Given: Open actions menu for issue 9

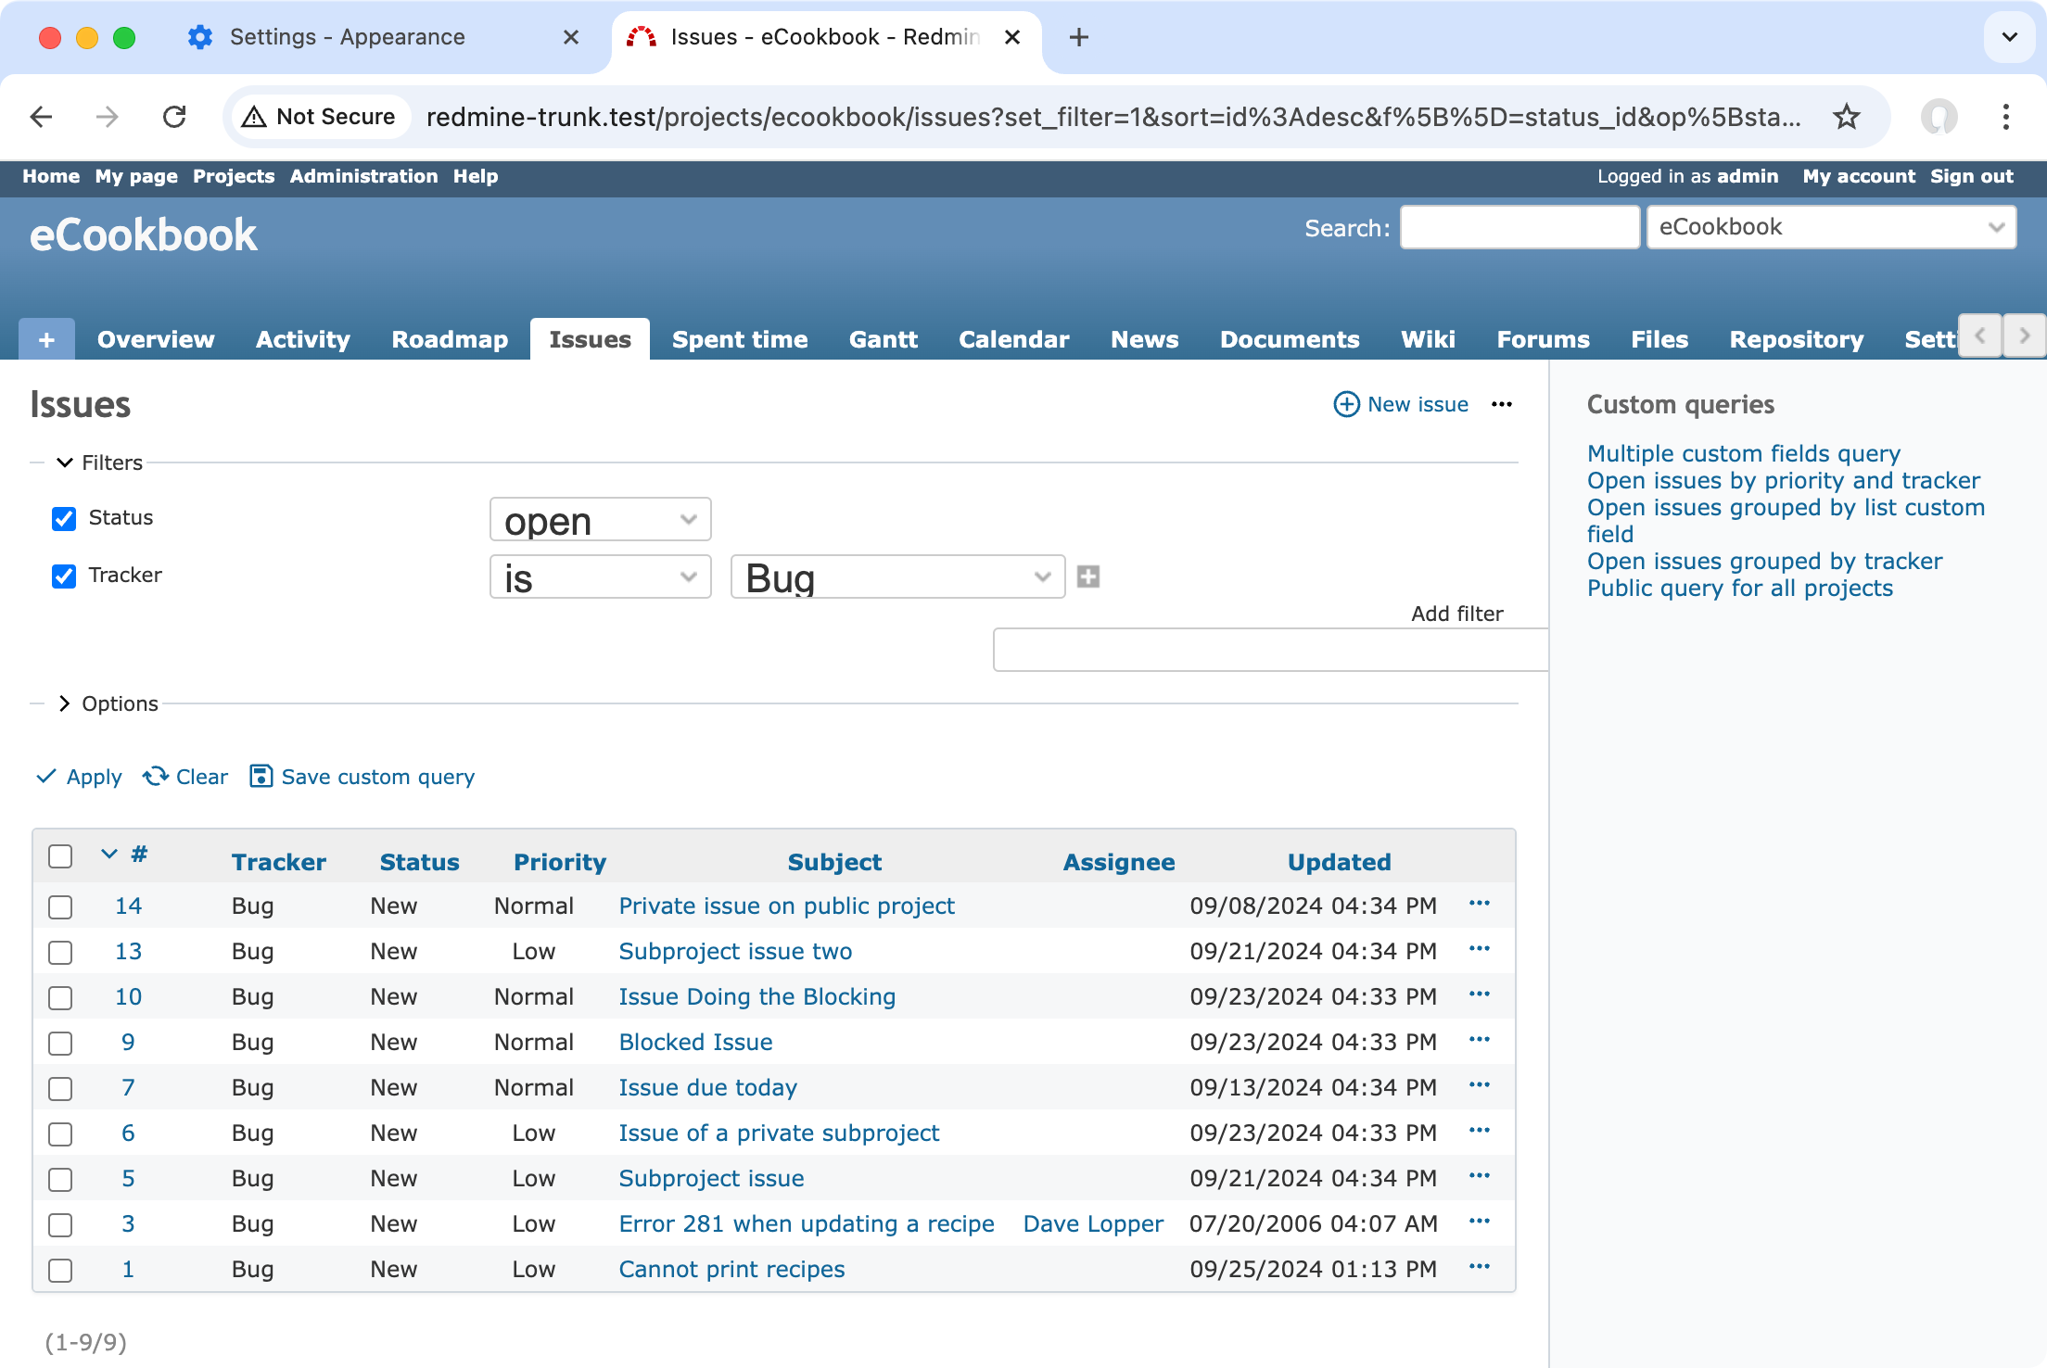Looking at the screenshot, I should pyautogui.click(x=1480, y=1040).
